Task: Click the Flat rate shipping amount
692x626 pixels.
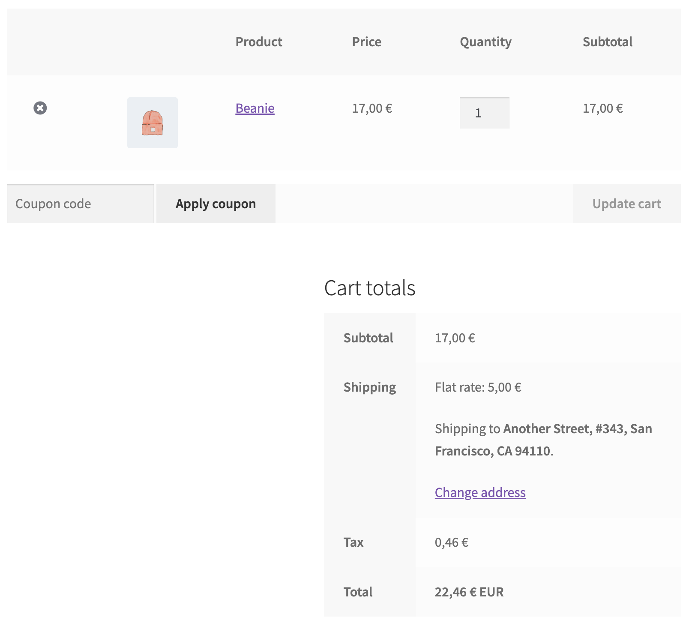Action: click(x=477, y=387)
